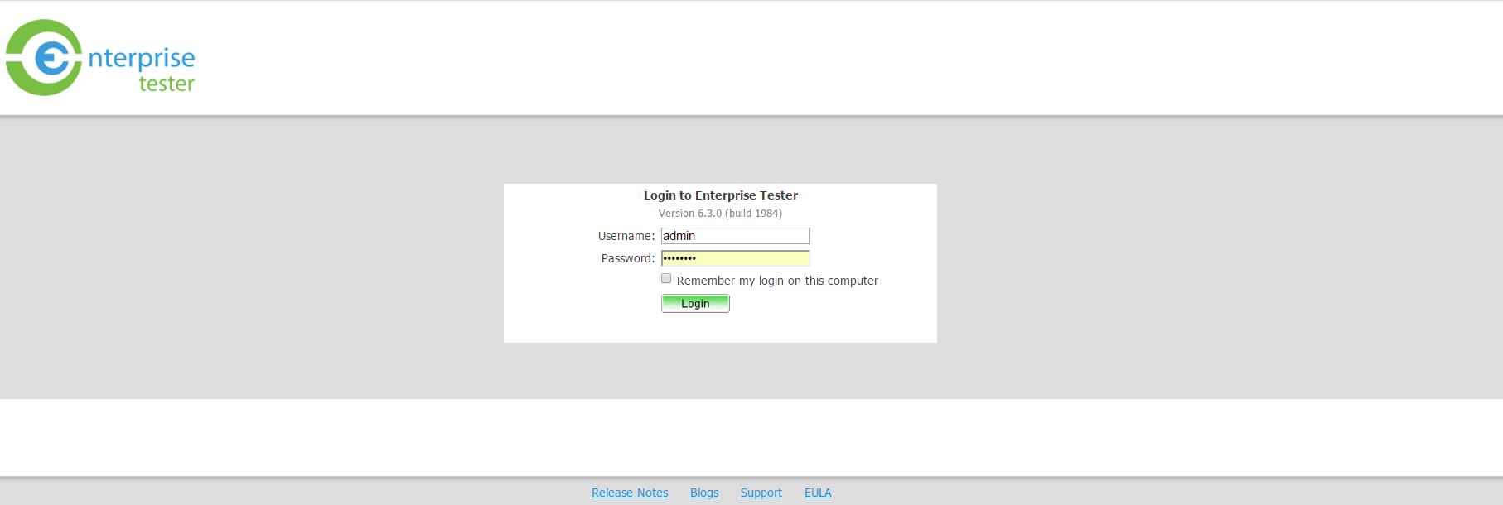Click blank area below the Login button
The image size is (1503, 505).
click(720, 329)
